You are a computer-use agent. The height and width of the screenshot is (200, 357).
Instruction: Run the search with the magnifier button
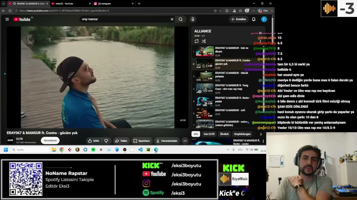point(181,19)
